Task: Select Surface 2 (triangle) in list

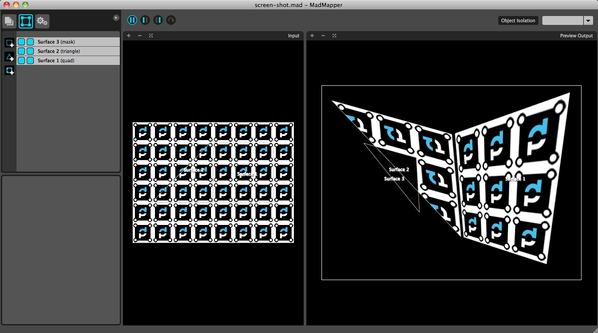Action: pyautogui.click(x=68, y=51)
